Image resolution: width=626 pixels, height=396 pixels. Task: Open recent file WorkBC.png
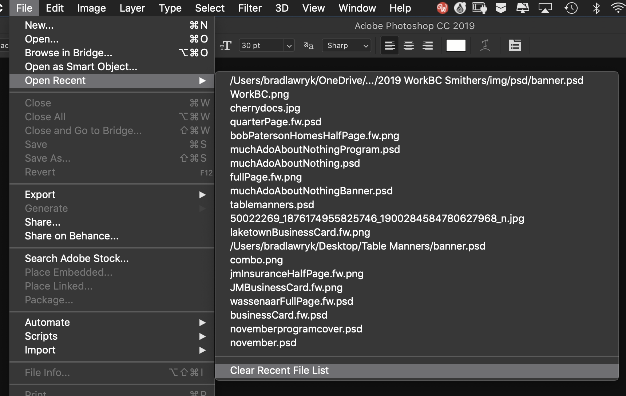(417, 94)
